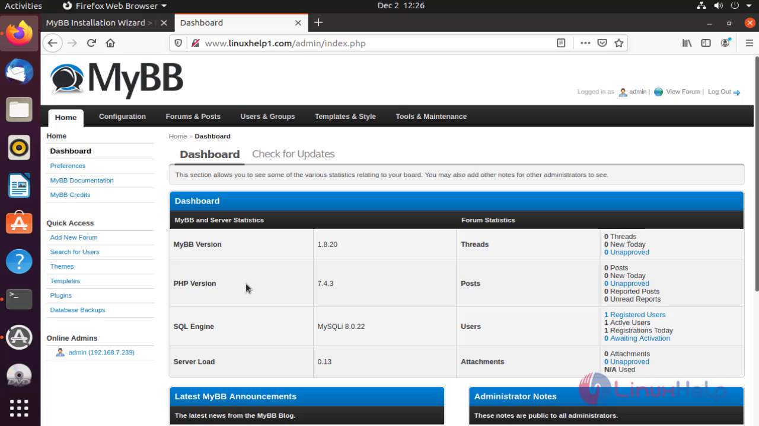Open LibreOffice Writer from the dock

tap(19, 186)
